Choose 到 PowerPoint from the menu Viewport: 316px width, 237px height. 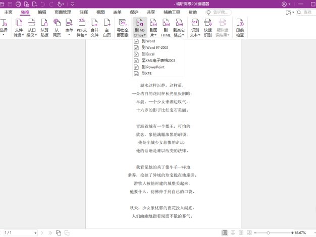click(x=158, y=67)
